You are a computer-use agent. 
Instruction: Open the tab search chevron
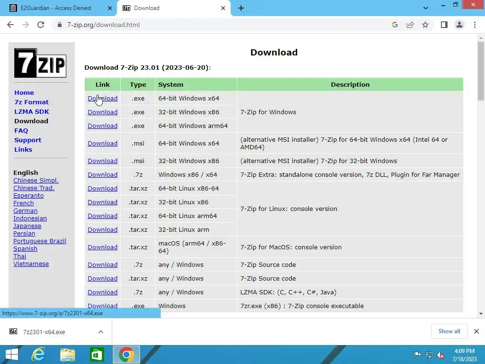426,8
